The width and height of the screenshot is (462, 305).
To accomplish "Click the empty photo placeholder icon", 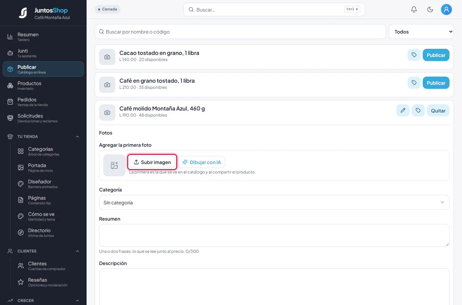I will [114, 165].
